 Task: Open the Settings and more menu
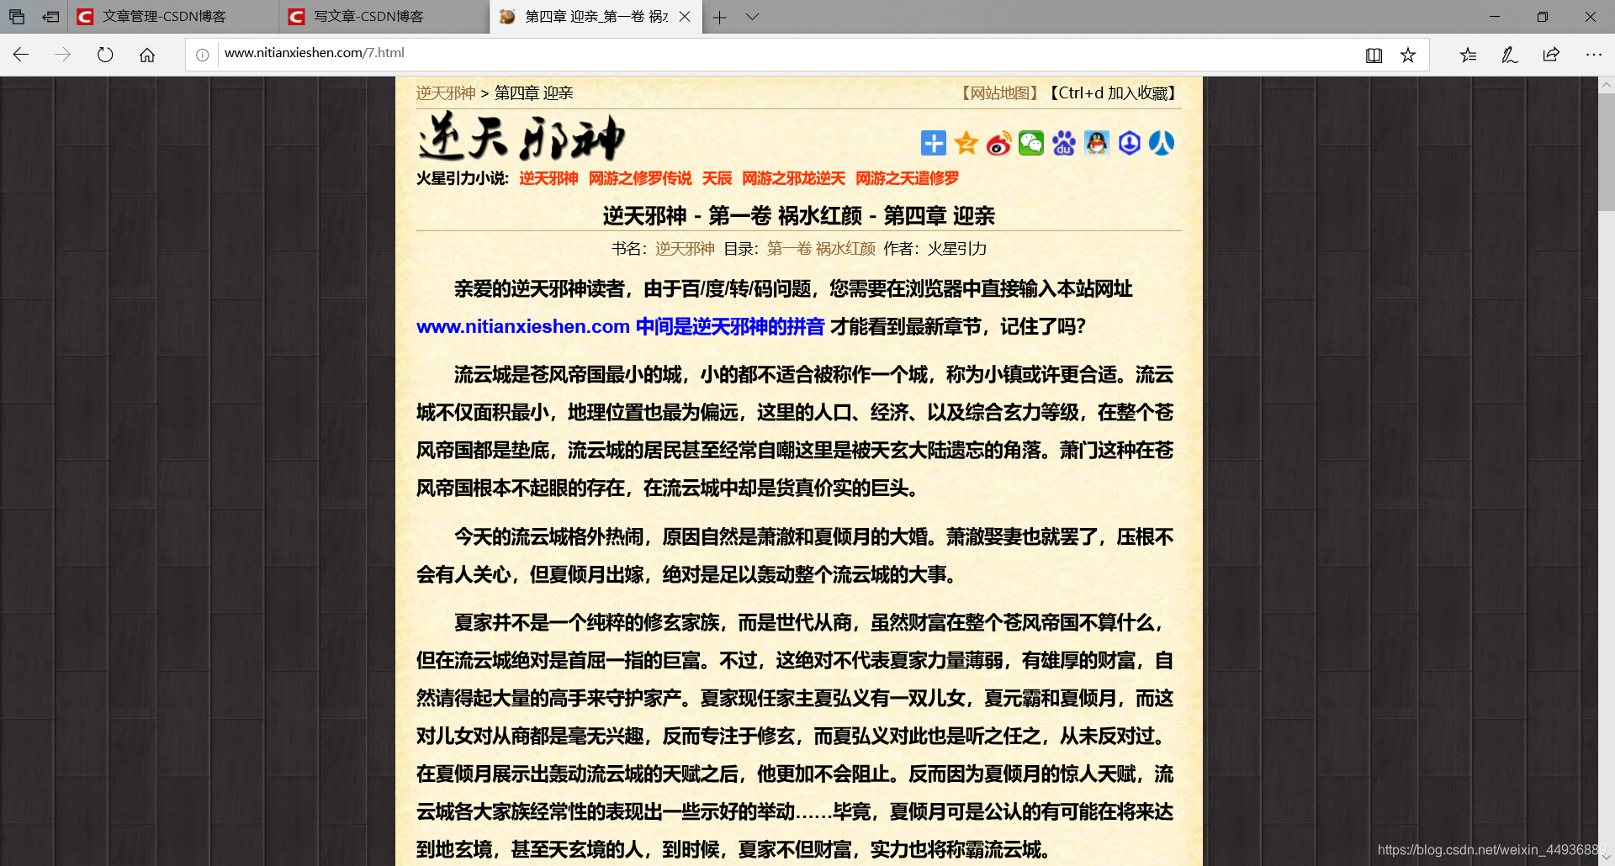point(1593,55)
